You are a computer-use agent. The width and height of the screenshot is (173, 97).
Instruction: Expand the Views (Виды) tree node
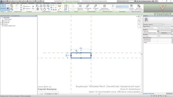pos(1,18)
